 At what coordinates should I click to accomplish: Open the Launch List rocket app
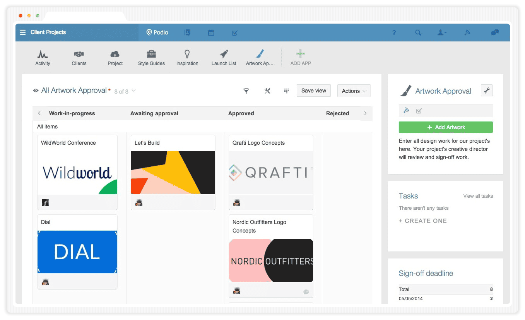pyautogui.click(x=224, y=58)
